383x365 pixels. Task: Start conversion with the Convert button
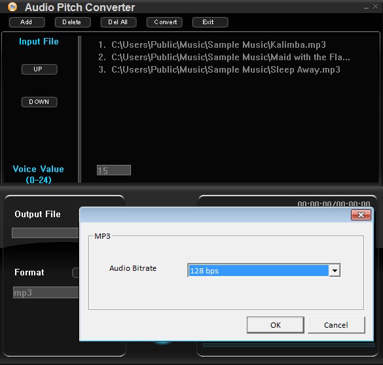[x=164, y=22]
